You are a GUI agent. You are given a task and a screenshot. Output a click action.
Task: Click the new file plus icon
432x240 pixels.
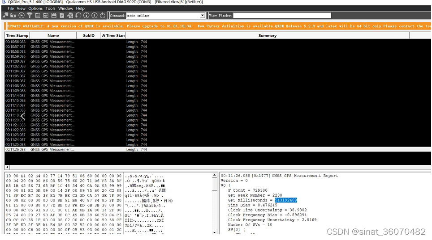62,16
